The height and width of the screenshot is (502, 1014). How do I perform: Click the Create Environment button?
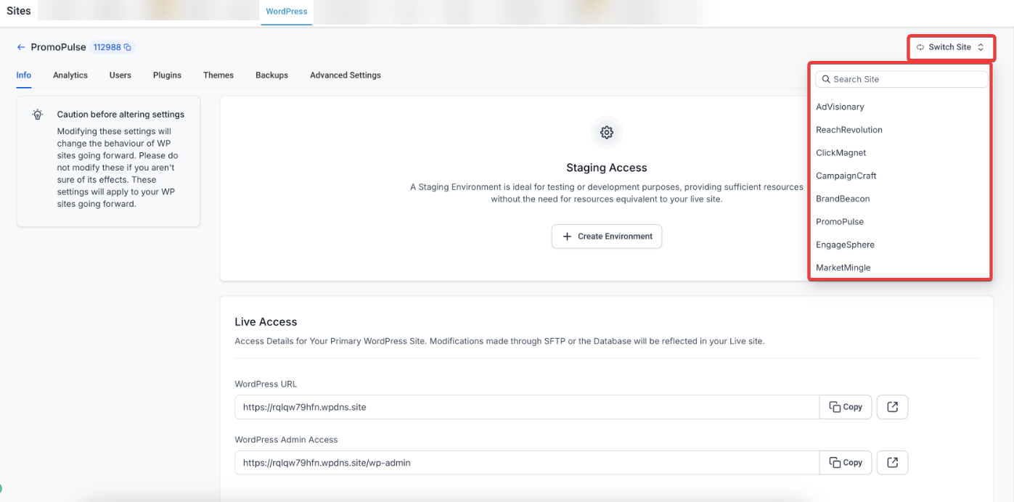click(x=606, y=236)
